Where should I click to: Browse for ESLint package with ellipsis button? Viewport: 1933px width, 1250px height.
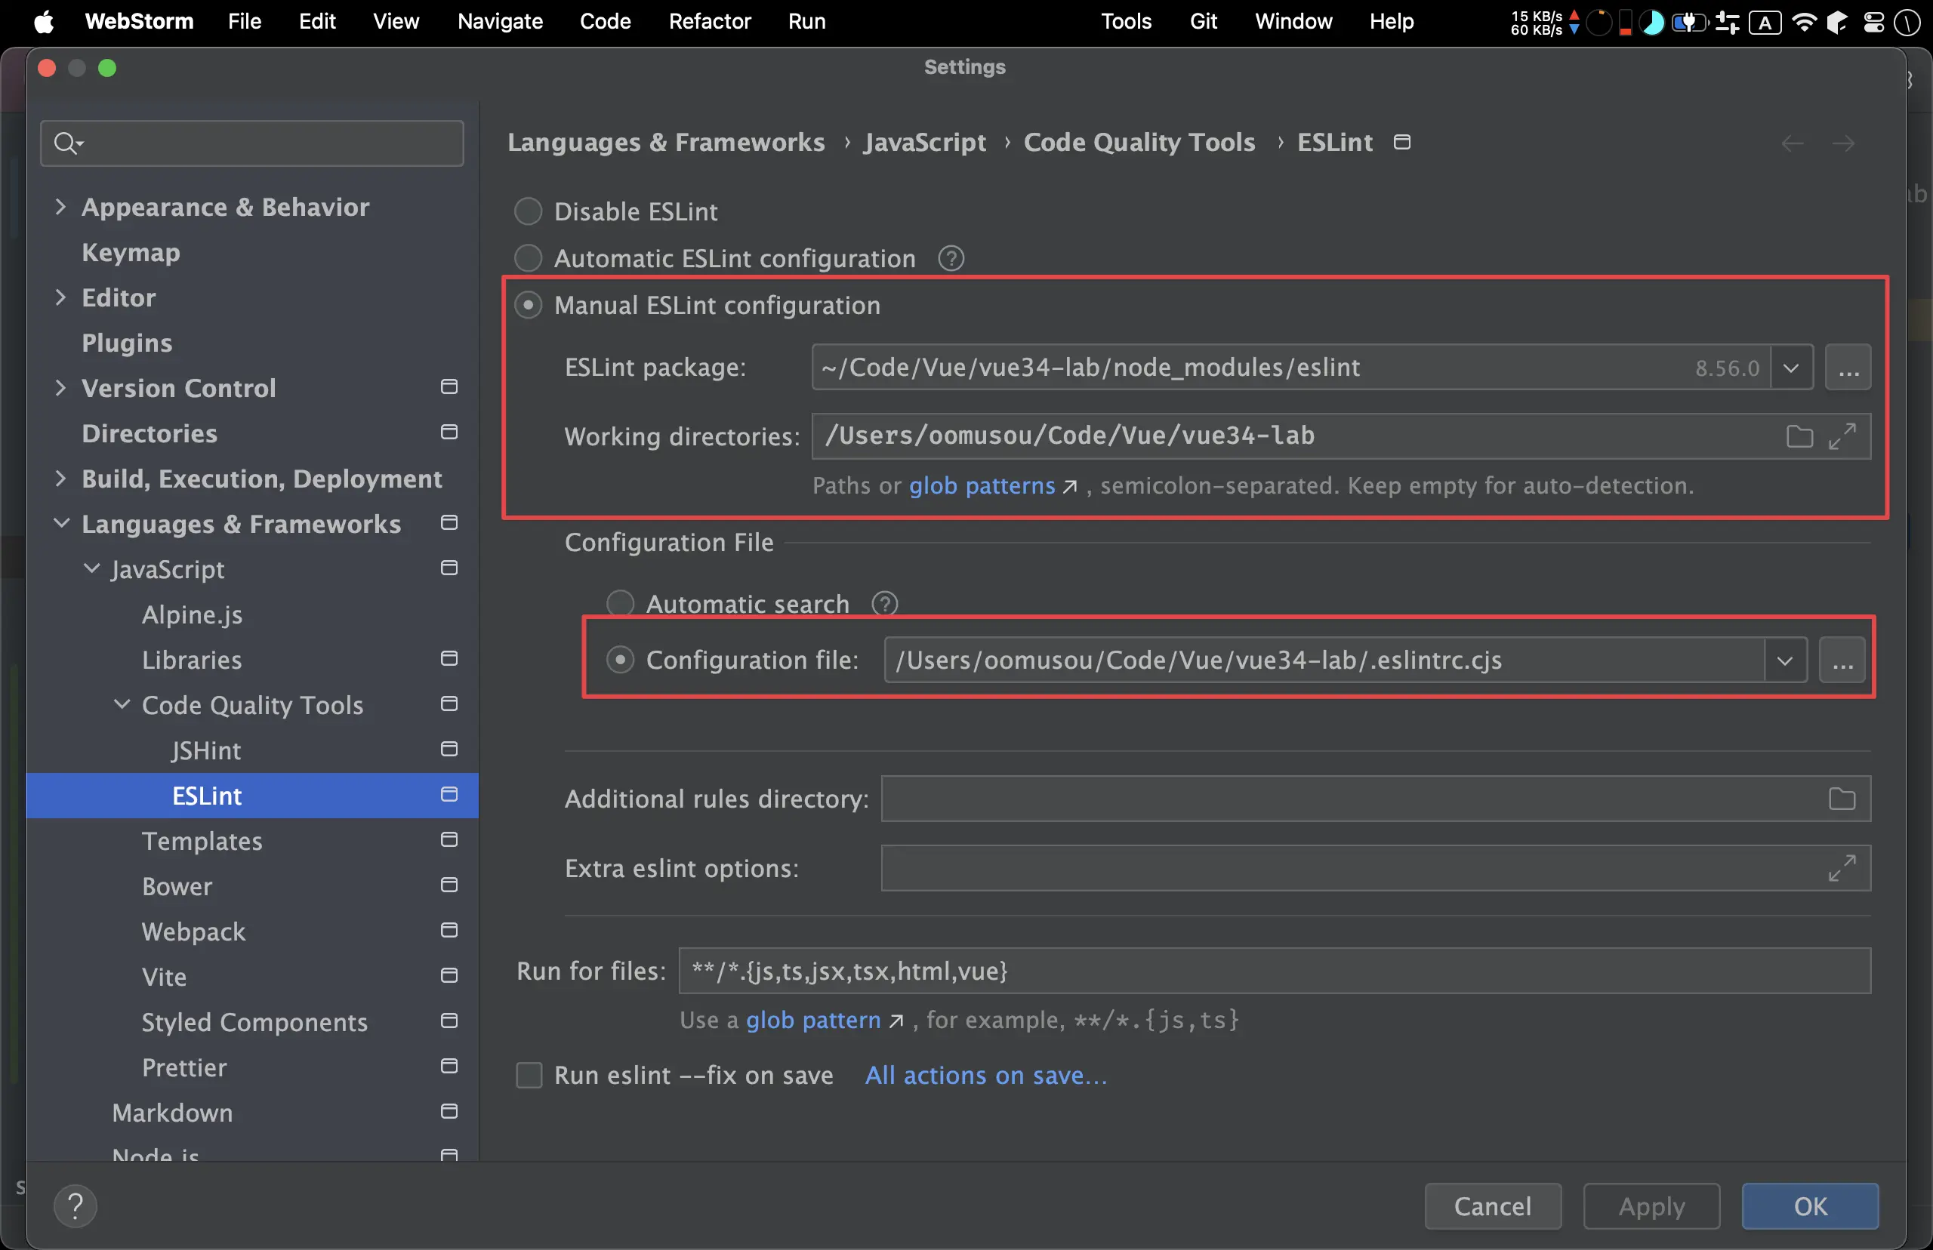1848,368
